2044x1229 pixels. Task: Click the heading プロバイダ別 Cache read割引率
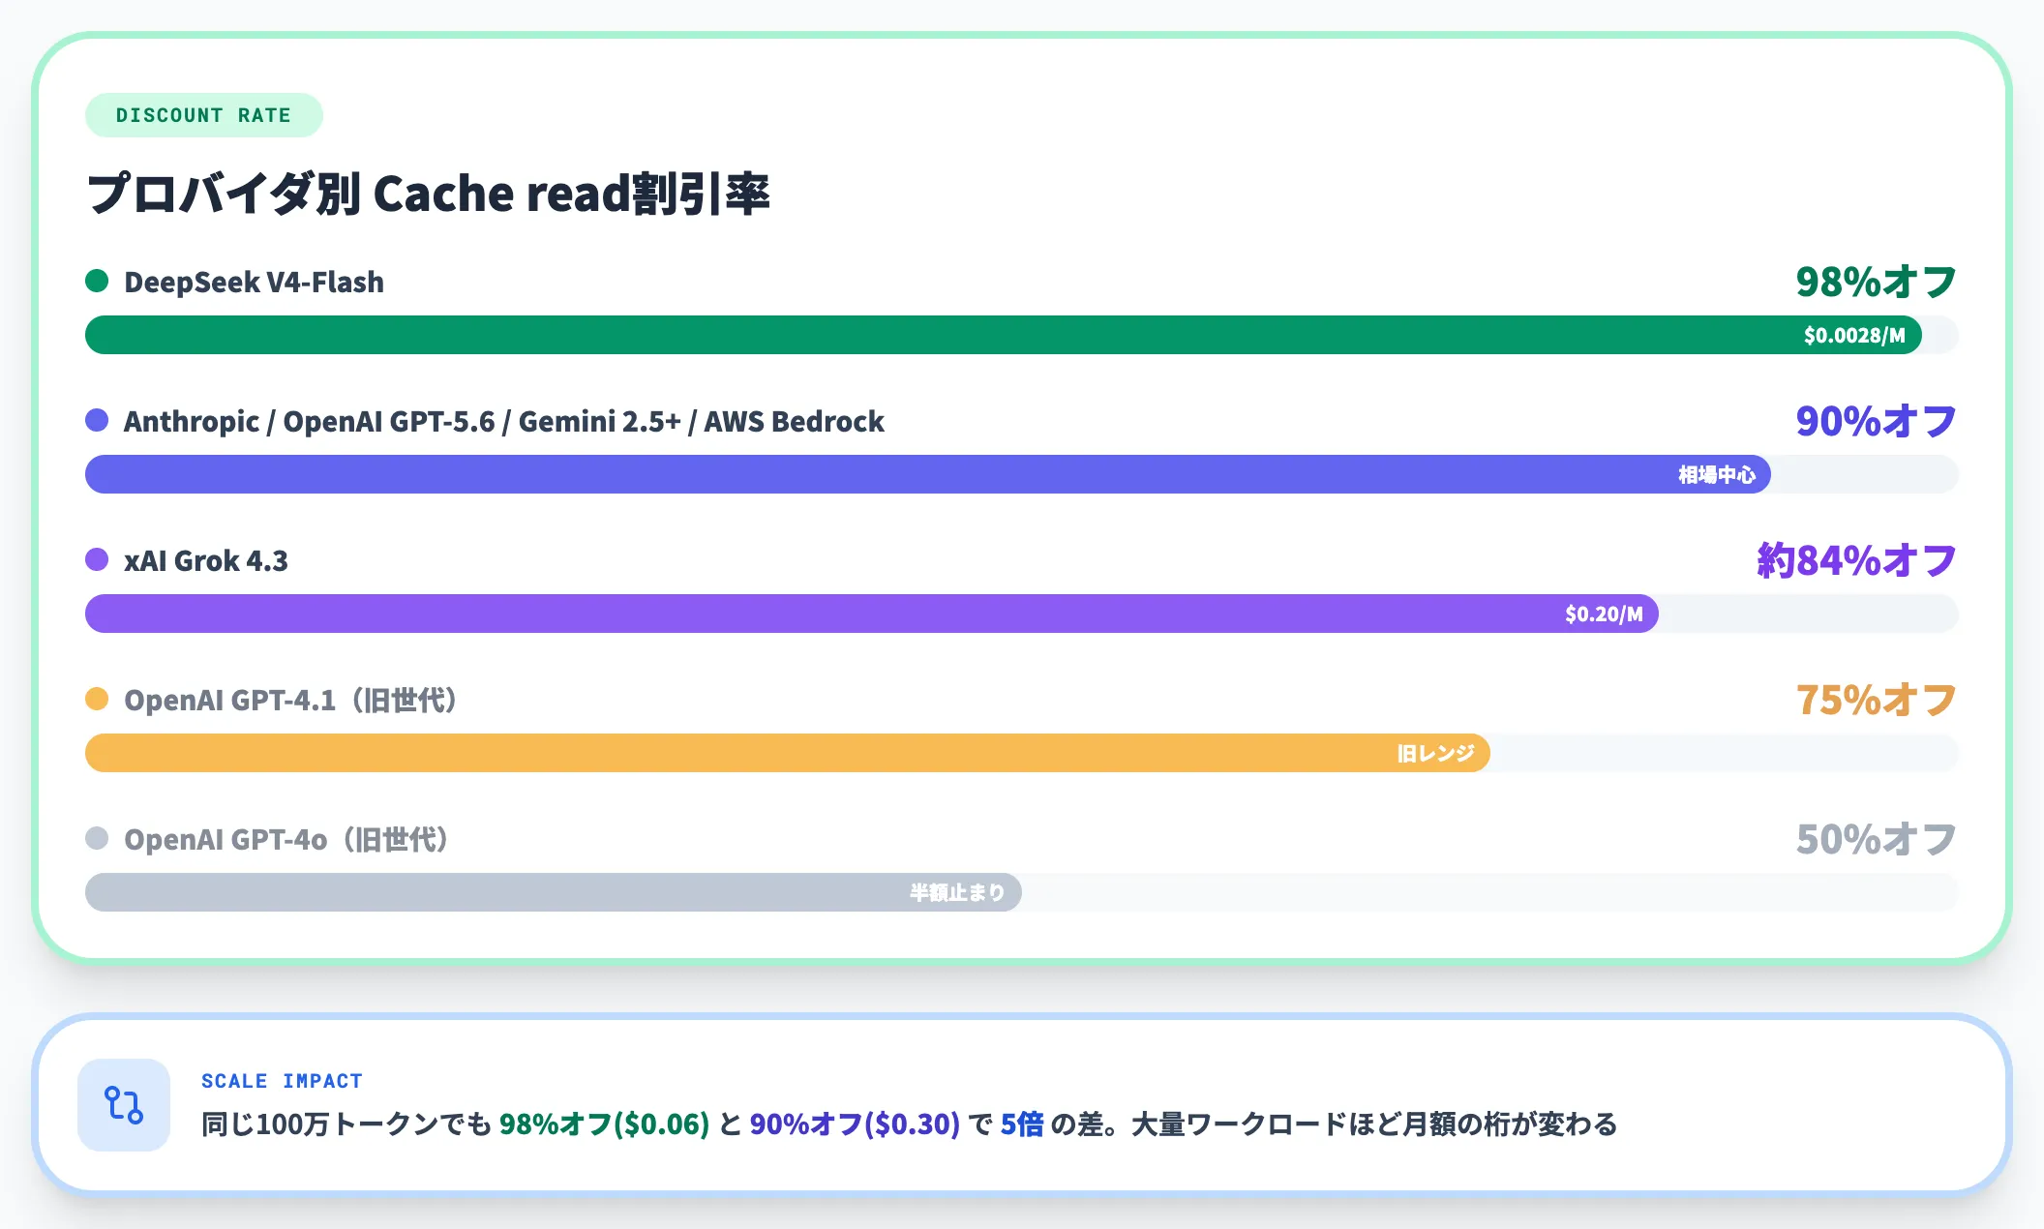tap(429, 194)
